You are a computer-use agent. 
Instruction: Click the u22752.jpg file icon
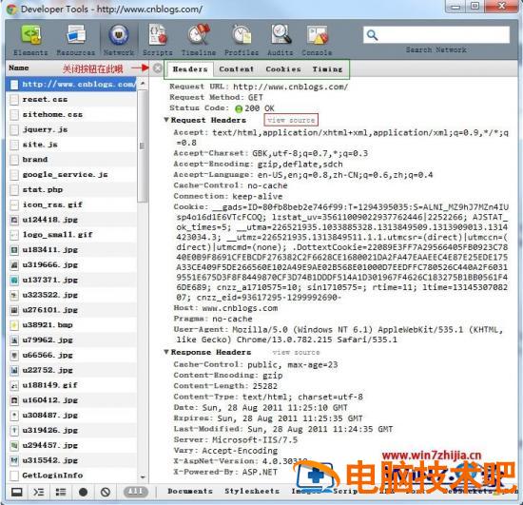(14, 370)
